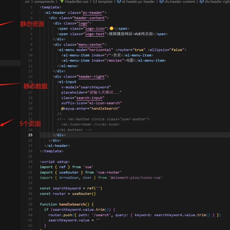Select the template breadcrumb symbol

point(105,2)
